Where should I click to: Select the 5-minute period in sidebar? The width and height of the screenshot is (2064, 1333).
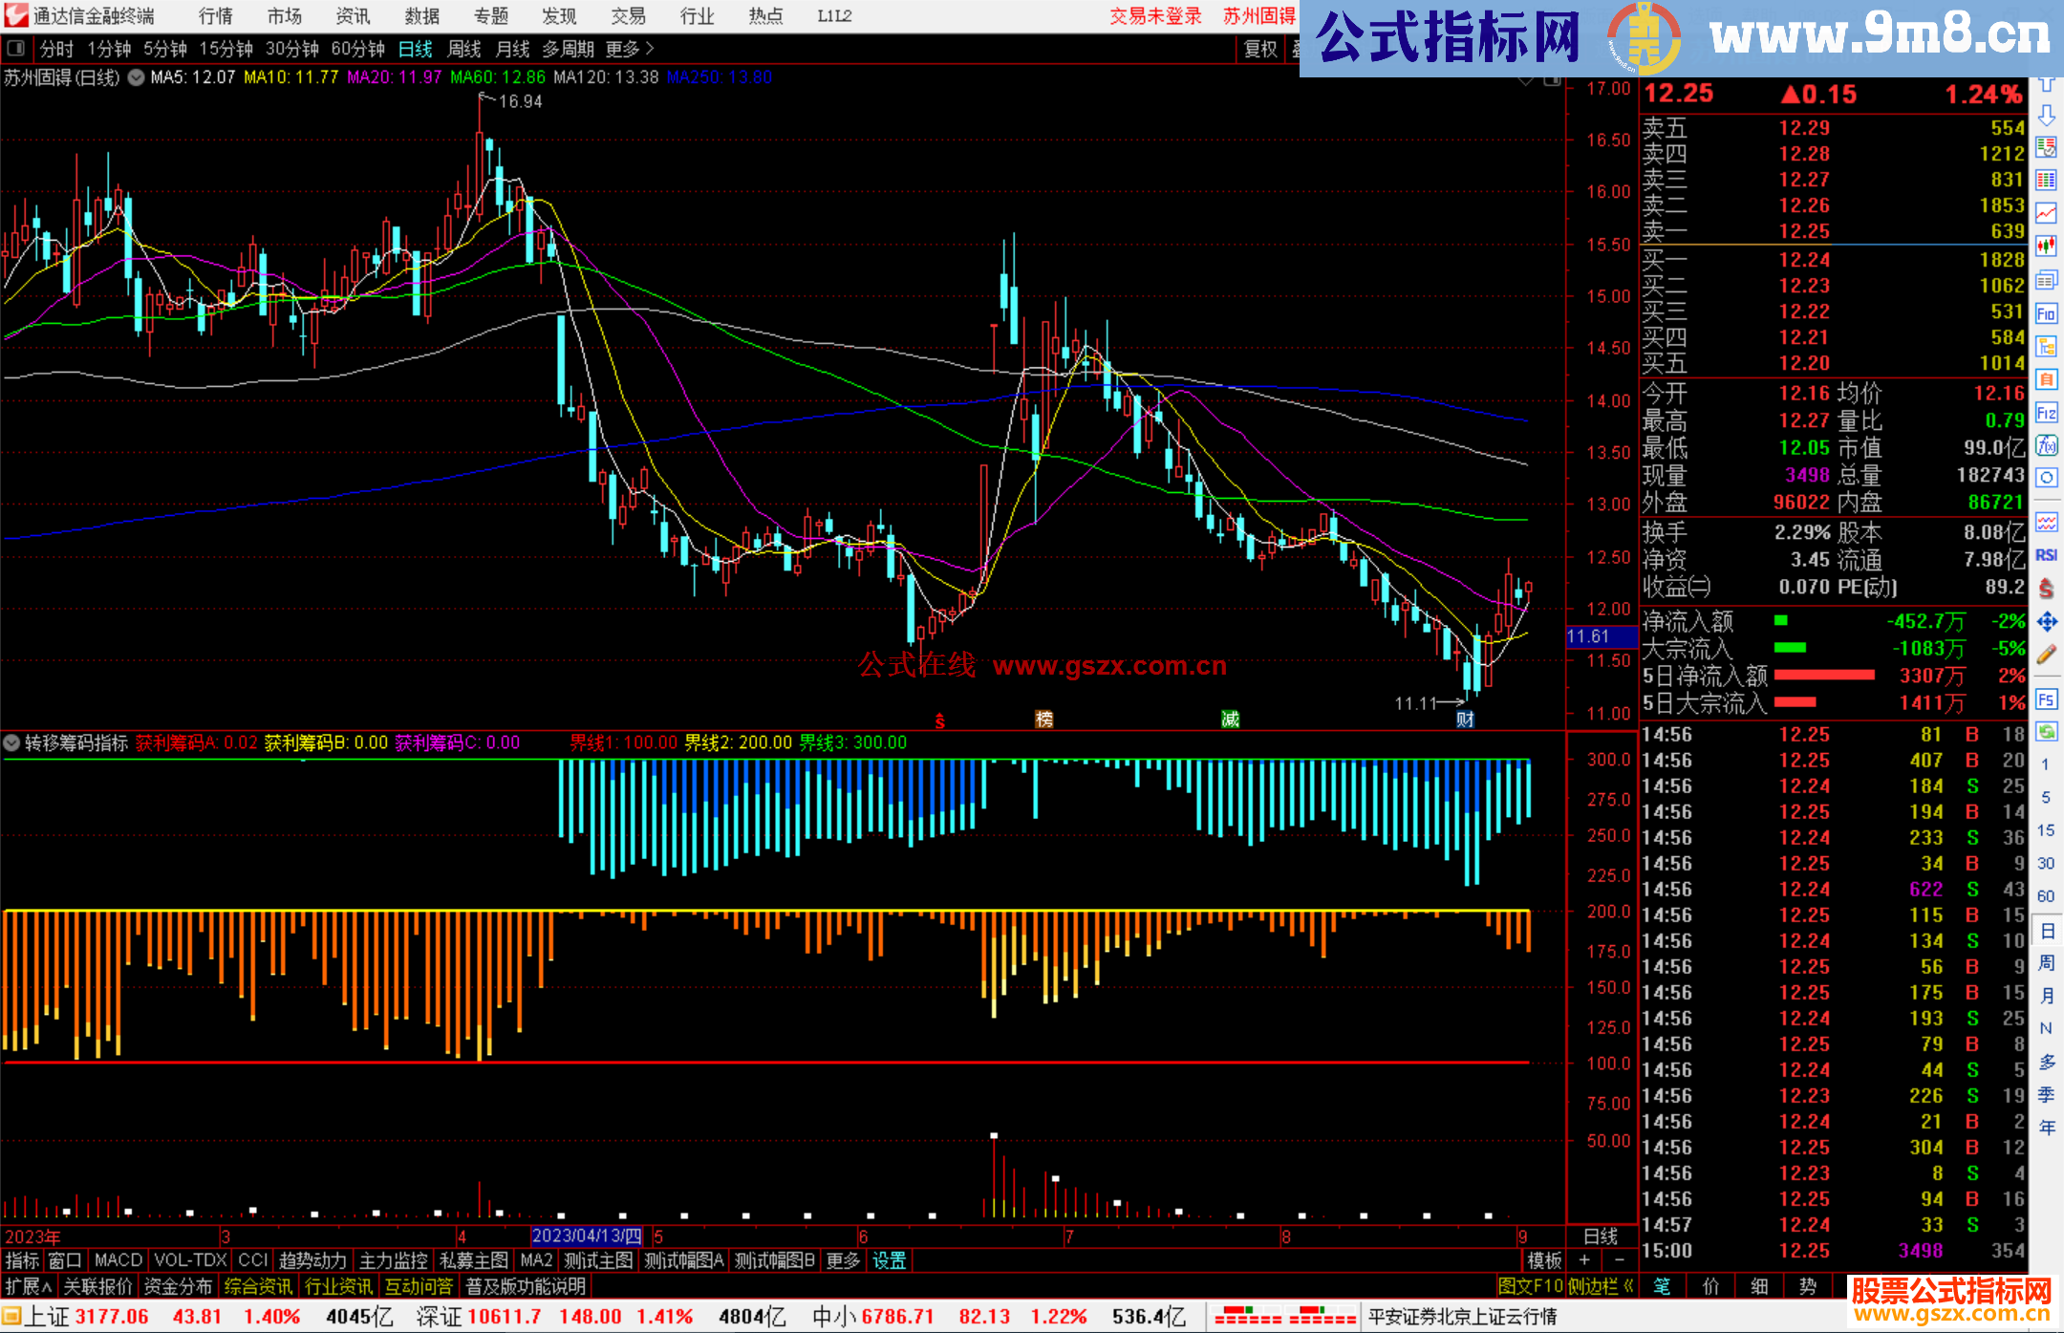(x=2046, y=797)
